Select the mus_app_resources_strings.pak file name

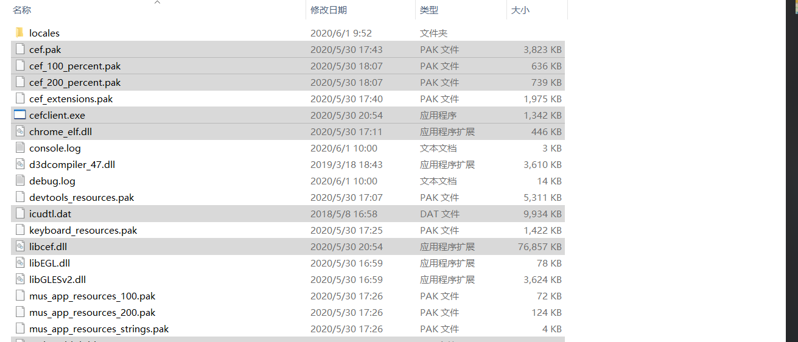click(x=99, y=329)
